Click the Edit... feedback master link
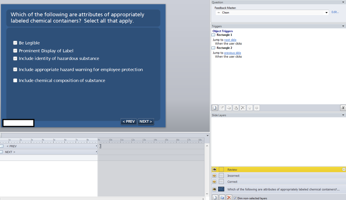 point(335,12)
